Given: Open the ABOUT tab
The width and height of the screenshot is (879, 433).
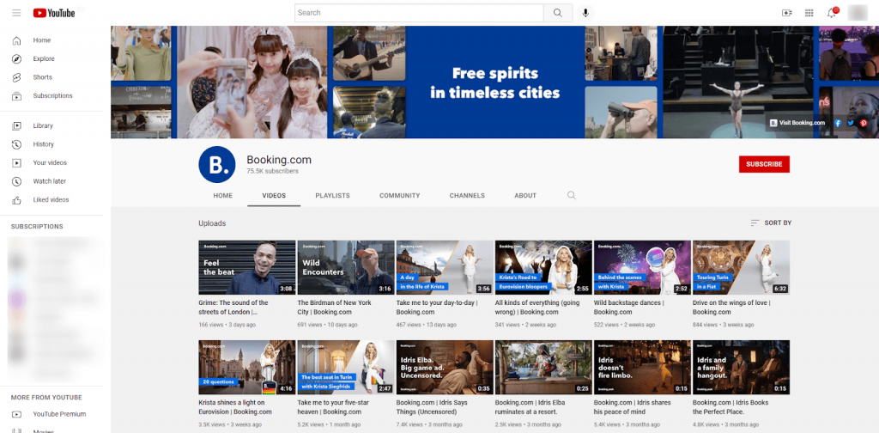Looking at the screenshot, I should [x=525, y=196].
